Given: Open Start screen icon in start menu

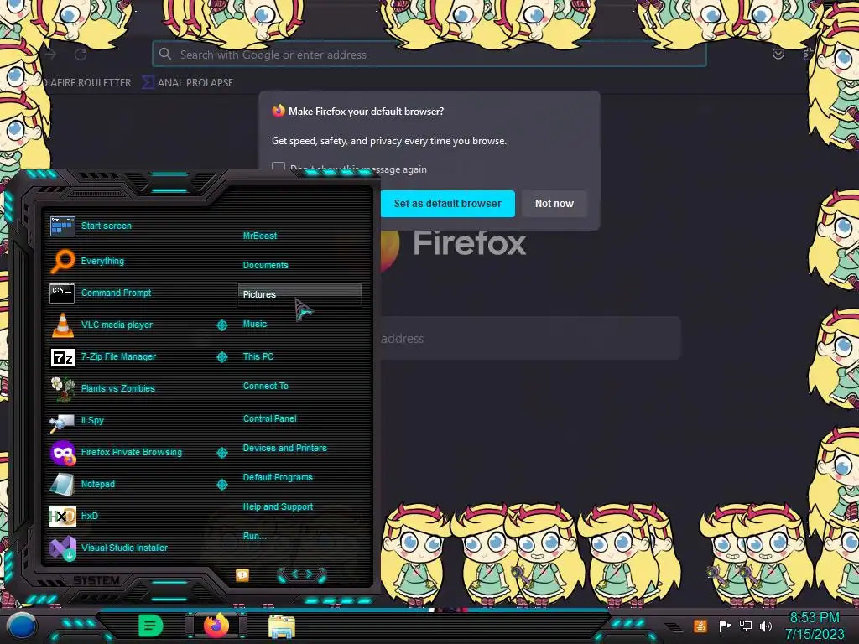Looking at the screenshot, I should [62, 226].
